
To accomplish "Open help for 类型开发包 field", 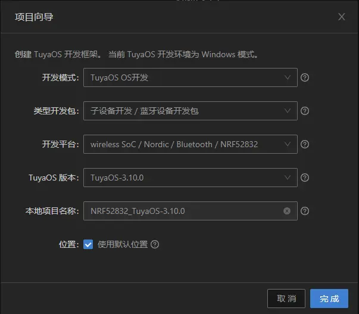I will (305, 111).
